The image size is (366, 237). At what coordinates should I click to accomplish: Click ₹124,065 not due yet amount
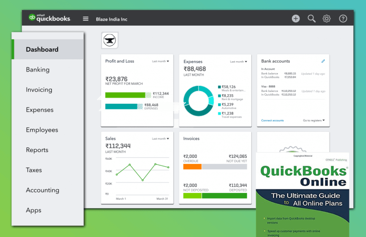pos(238,156)
